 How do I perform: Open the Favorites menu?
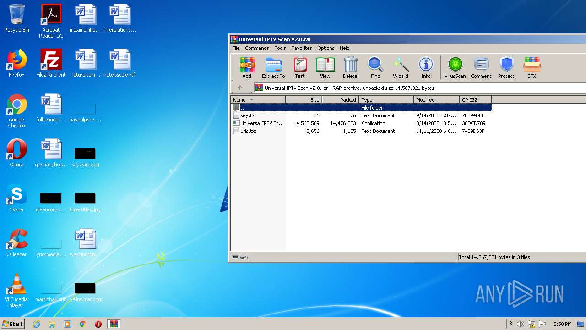pyautogui.click(x=302, y=48)
